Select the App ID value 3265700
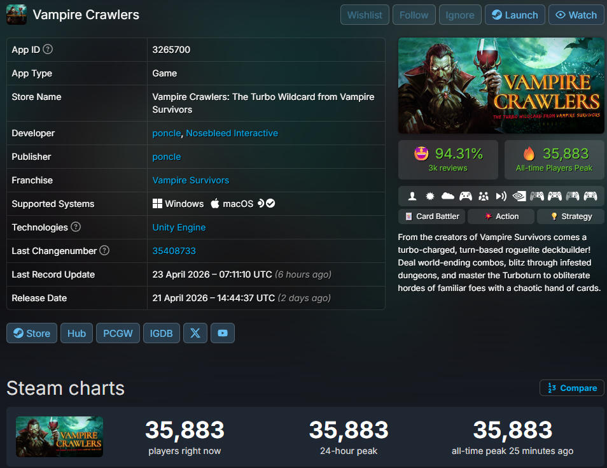 point(171,50)
